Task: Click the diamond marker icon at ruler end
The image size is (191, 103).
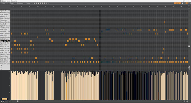Action: [189, 7]
